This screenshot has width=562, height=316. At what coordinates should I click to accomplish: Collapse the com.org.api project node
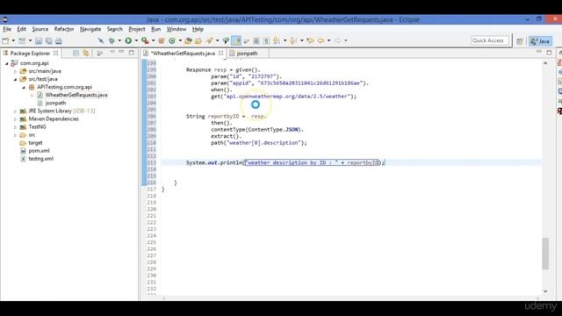[x=7, y=63]
